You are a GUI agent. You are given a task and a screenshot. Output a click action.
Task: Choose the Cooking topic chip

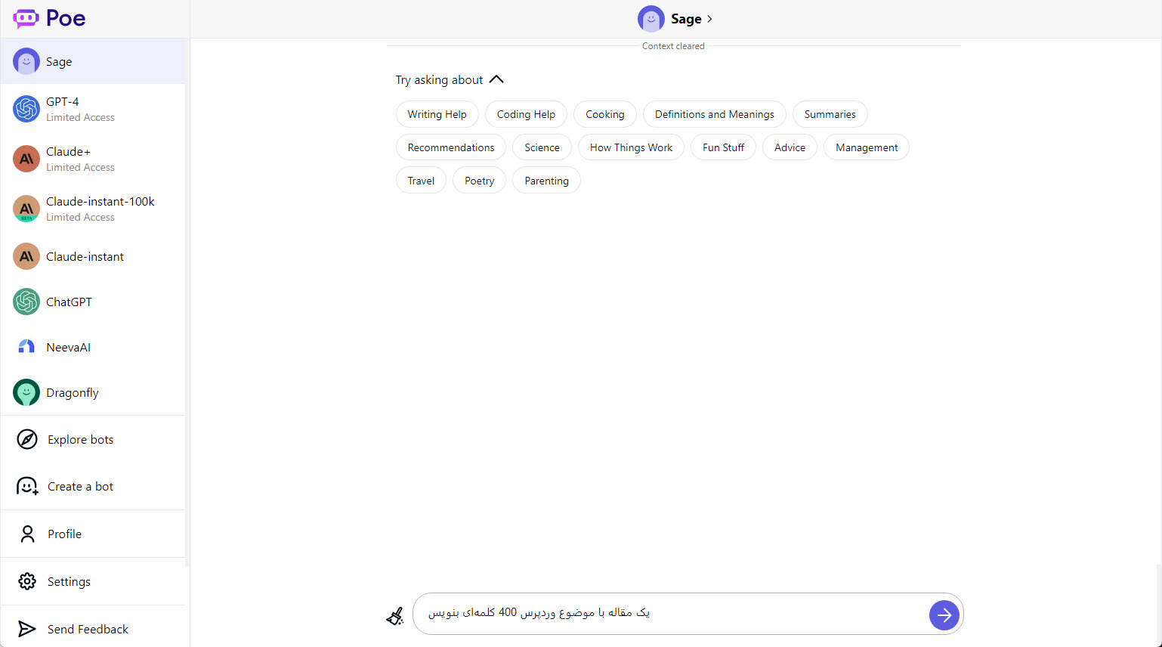(x=605, y=114)
